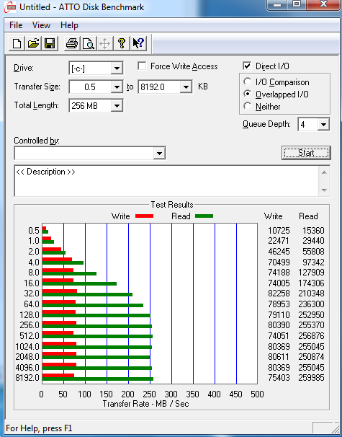This screenshot has height=437, width=342.
Task: Expand the Controlled by dropdown
Action: pyautogui.click(x=159, y=153)
